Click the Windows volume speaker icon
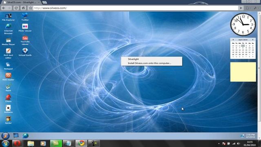Viewport: 261px width, 147px height. pyautogui.click(x=238, y=144)
